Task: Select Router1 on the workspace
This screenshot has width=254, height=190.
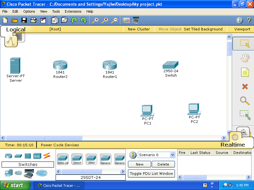Action: point(110,65)
